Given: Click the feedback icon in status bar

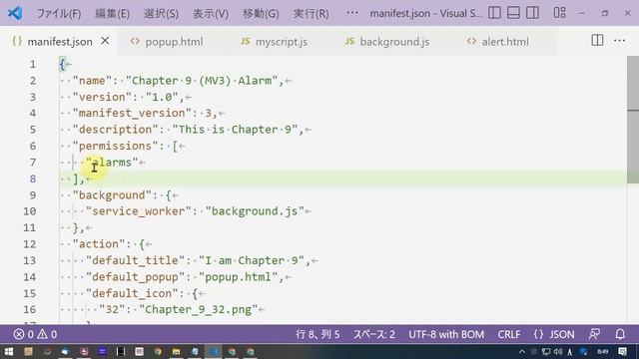Looking at the screenshot, I should pos(594,335).
